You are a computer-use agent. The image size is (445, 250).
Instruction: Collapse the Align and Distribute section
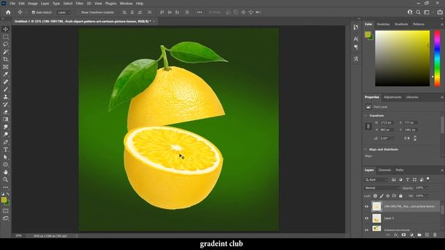coord(366,149)
